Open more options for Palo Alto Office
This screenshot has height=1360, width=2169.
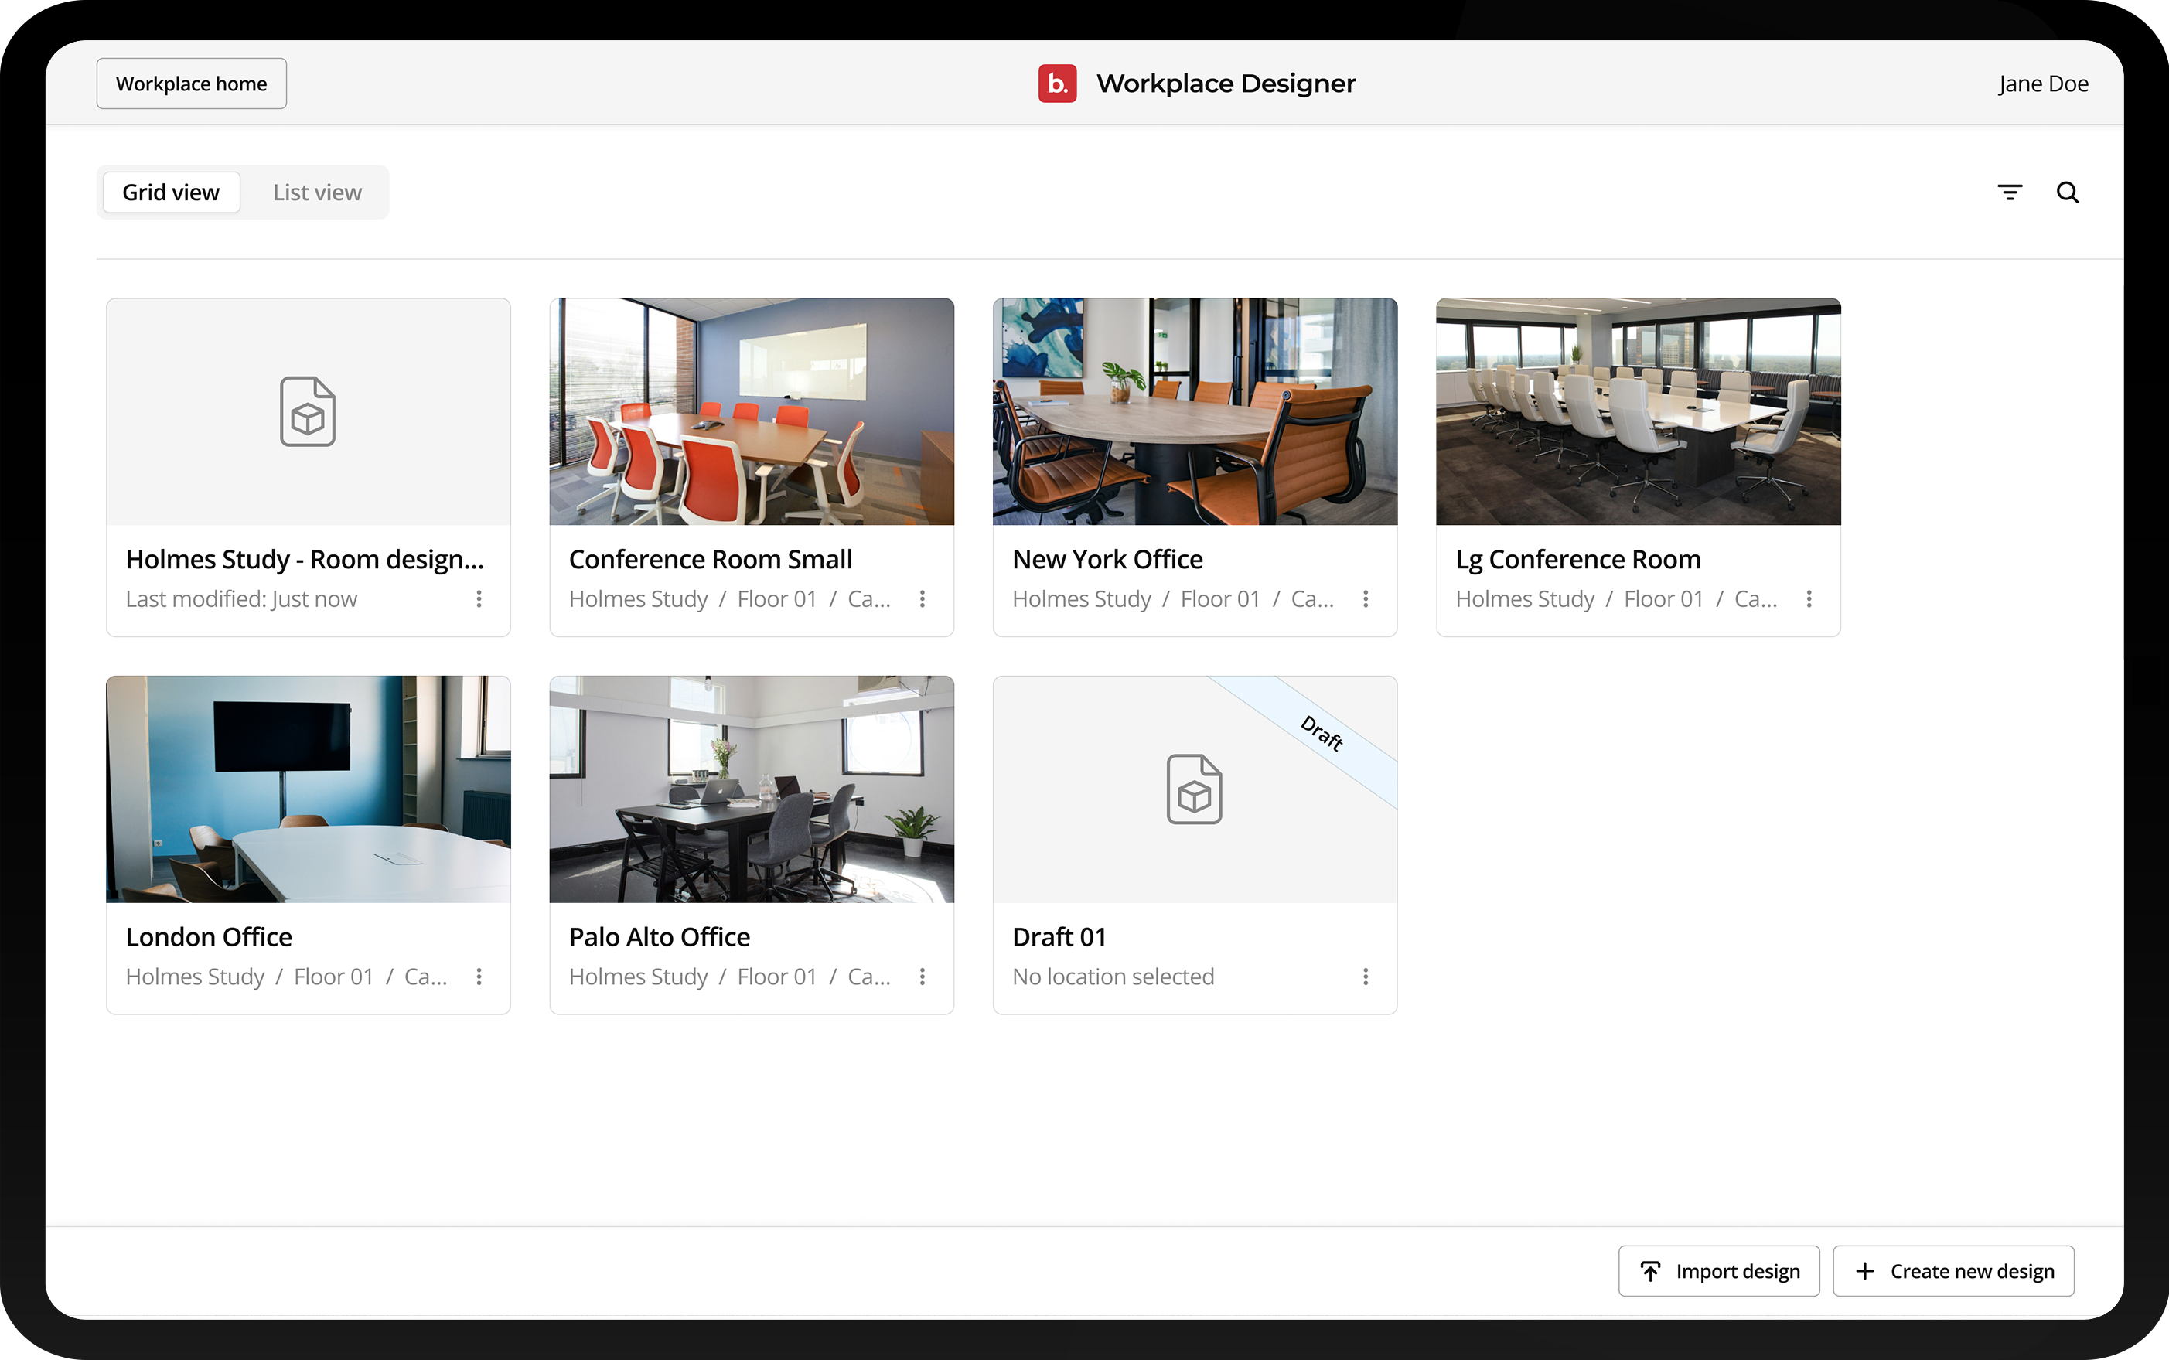[x=923, y=977]
